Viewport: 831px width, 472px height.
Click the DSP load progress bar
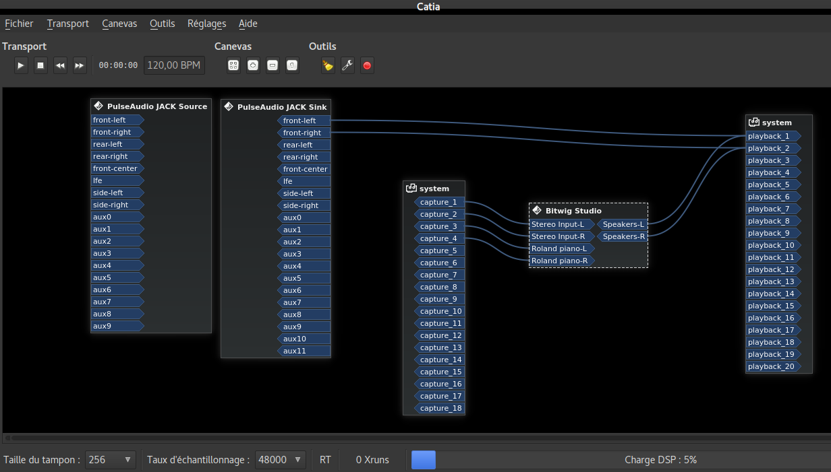[x=621, y=460]
